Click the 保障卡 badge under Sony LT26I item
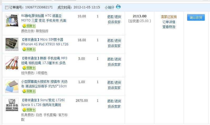Image resolution: width=210 pixels, height=125 pixels. 29,110
